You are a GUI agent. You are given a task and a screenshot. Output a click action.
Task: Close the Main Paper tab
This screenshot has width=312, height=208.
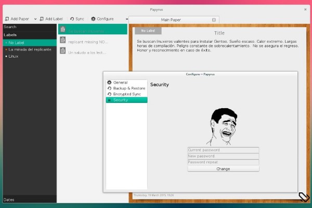click(x=214, y=20)
